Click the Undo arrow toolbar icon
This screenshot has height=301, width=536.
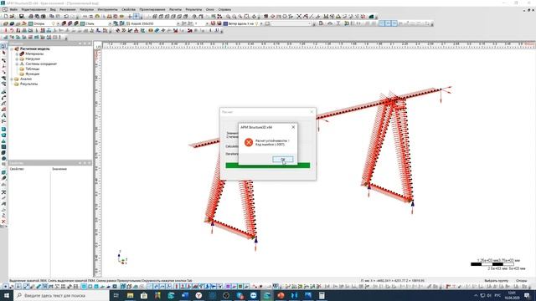coord(66,17)
